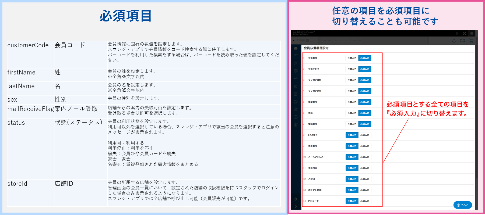Click the 会員の性別を設定します description

pos(134,98)
